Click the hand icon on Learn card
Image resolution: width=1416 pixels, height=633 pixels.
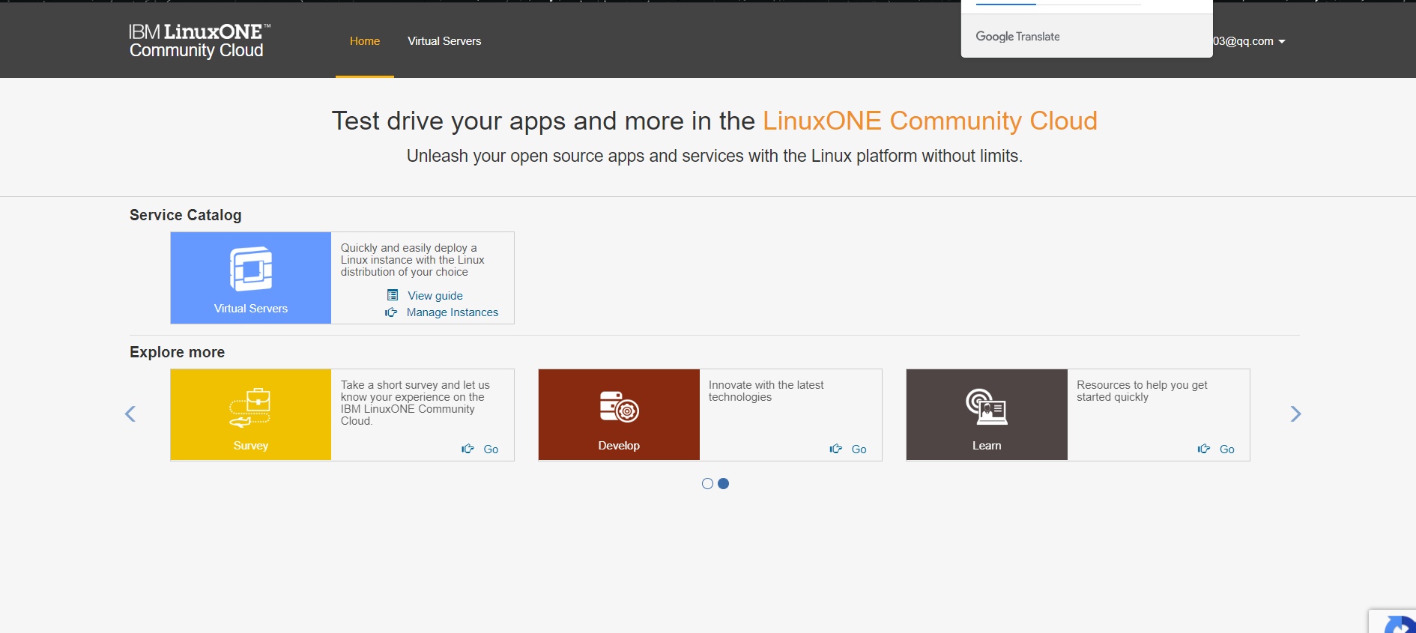(1203, 449)
